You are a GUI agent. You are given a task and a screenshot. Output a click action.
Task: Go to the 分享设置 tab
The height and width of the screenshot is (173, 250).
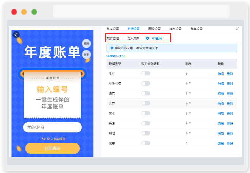pos(197,29)
